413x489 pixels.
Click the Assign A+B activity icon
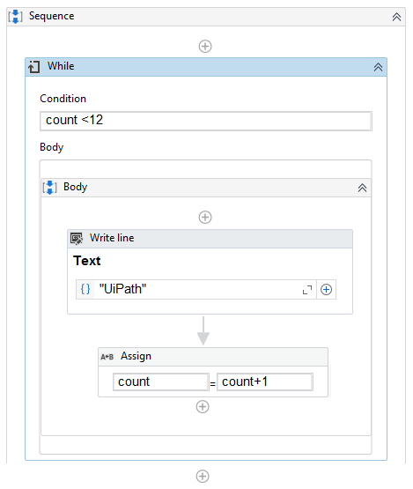107,357
